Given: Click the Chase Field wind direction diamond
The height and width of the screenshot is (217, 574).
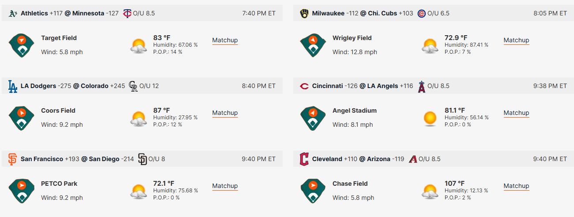Looking at the screenshot, I should 313,191.
